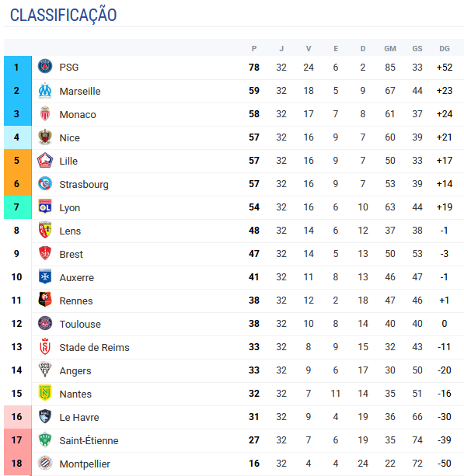This screenshot has height=476, width=464.
Task: Open the Le Havre team link
Action: click(79, 417)
